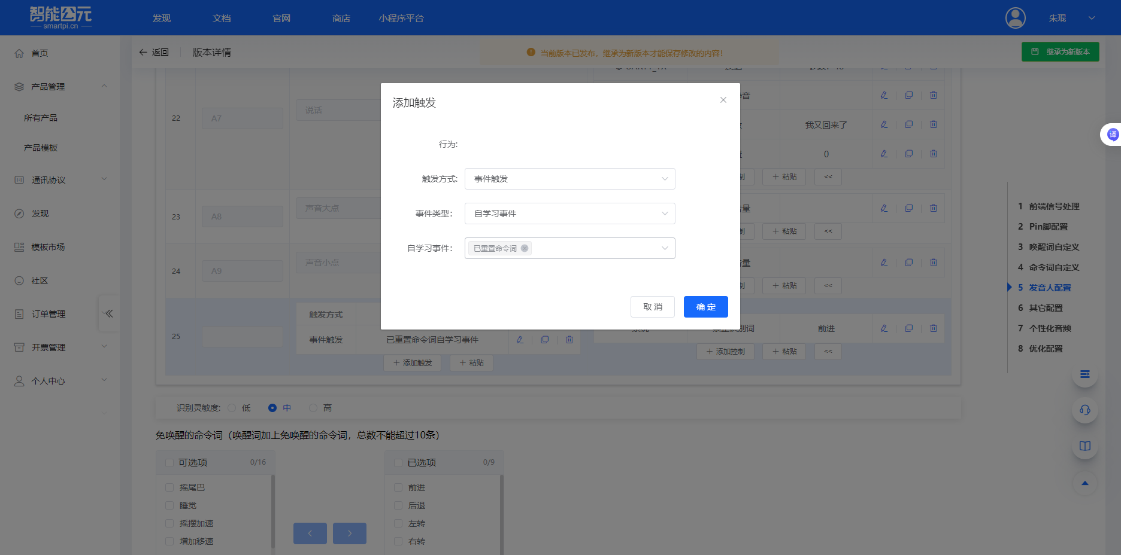Open the 事件类型 dropdown in dialog

pos(569,214)
